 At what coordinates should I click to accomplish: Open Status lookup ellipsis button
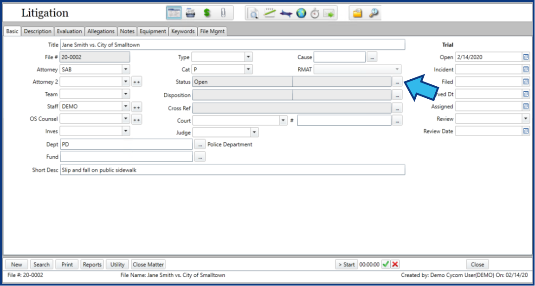[397, 82]
